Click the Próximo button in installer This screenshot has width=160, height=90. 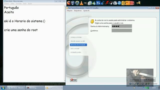pyautogui.click(x=150, y=80)
